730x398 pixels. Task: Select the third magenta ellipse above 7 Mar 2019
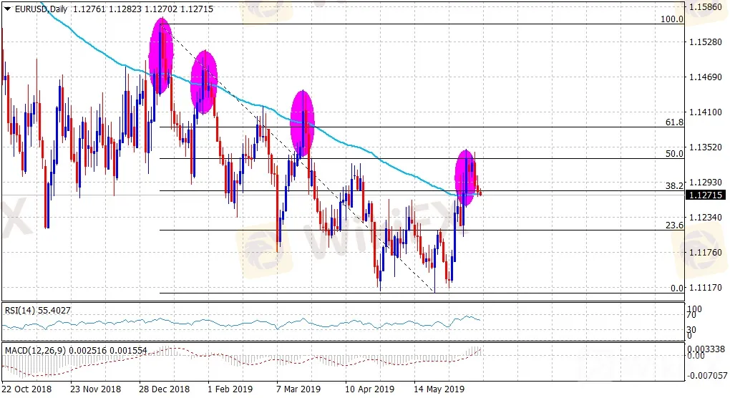(303, 123)
